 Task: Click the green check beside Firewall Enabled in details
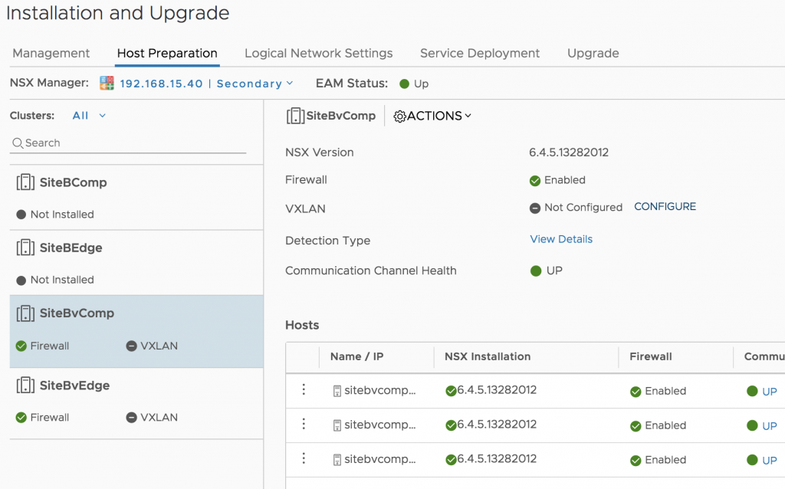535,181
